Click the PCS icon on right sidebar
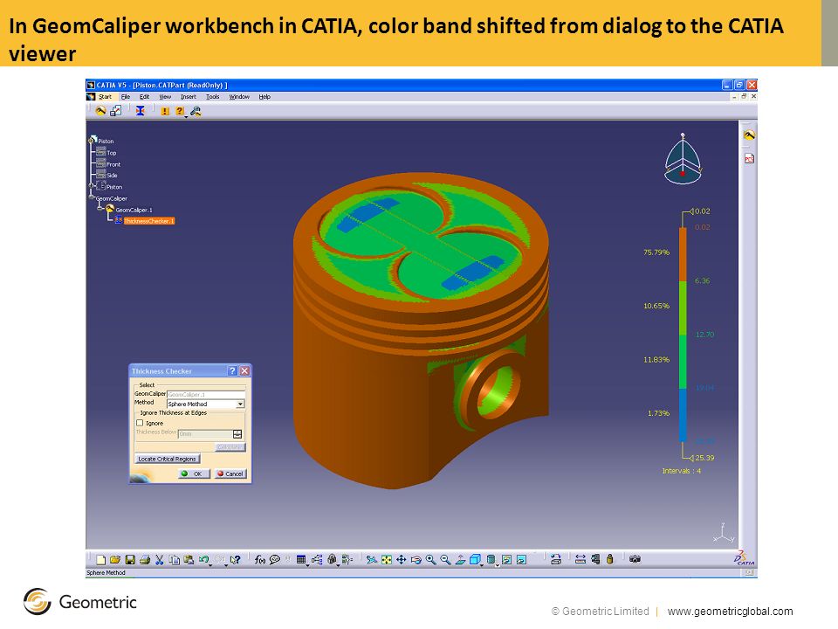Image resolution: width=838 pixels, height=629 pixels. click(749, 159)
